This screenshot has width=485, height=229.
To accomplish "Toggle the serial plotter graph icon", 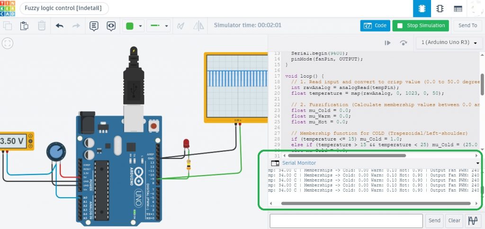I will tap(473, 220).
